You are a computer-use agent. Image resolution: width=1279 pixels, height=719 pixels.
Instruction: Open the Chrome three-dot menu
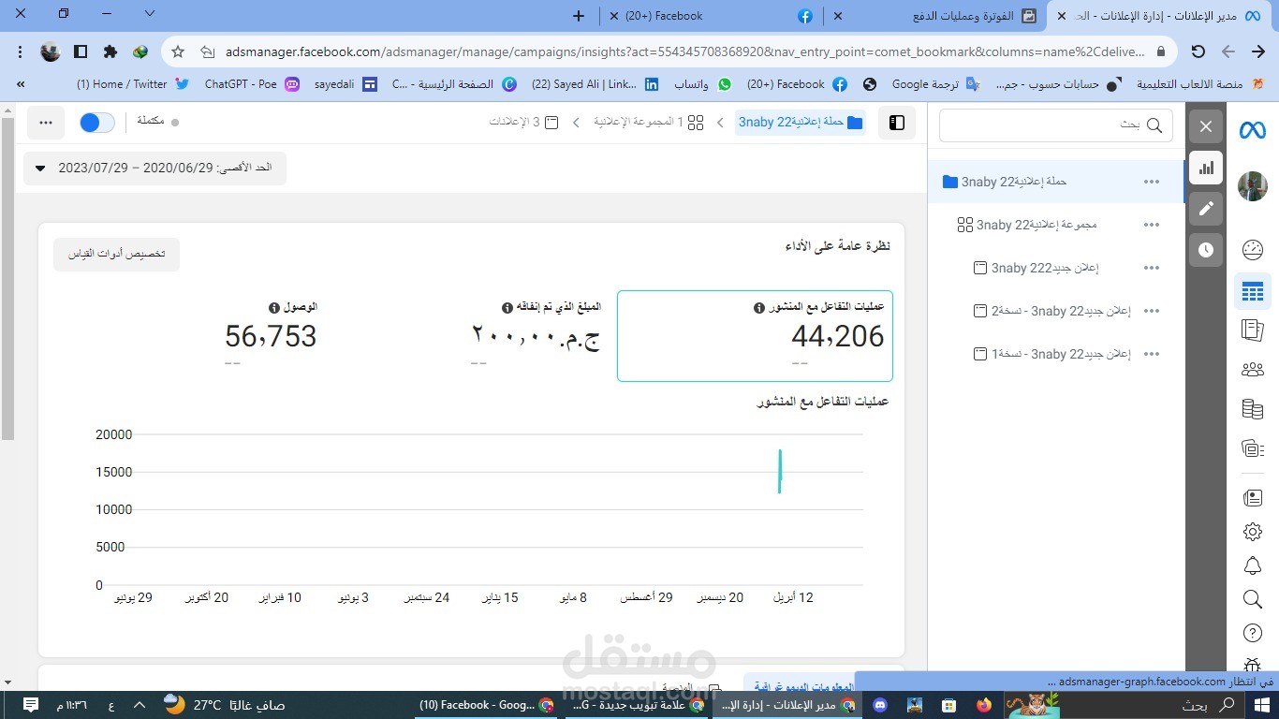coord(20,51)
